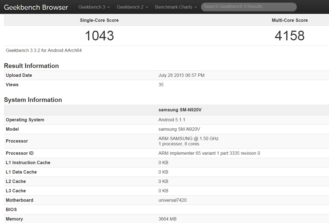Select the L3 Cache value 0 KB

(163, 191)
